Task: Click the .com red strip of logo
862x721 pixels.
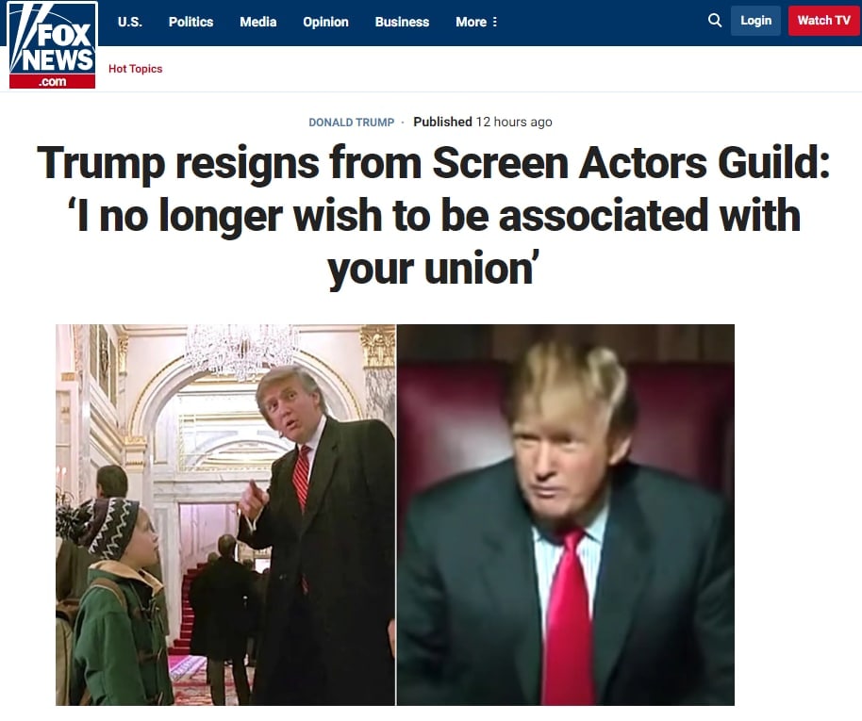Action: (x=52, y=82)
